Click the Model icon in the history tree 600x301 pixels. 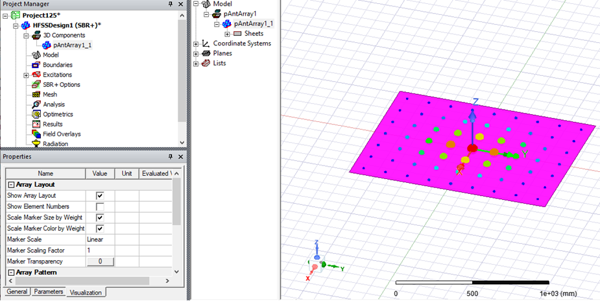point(206,4)
